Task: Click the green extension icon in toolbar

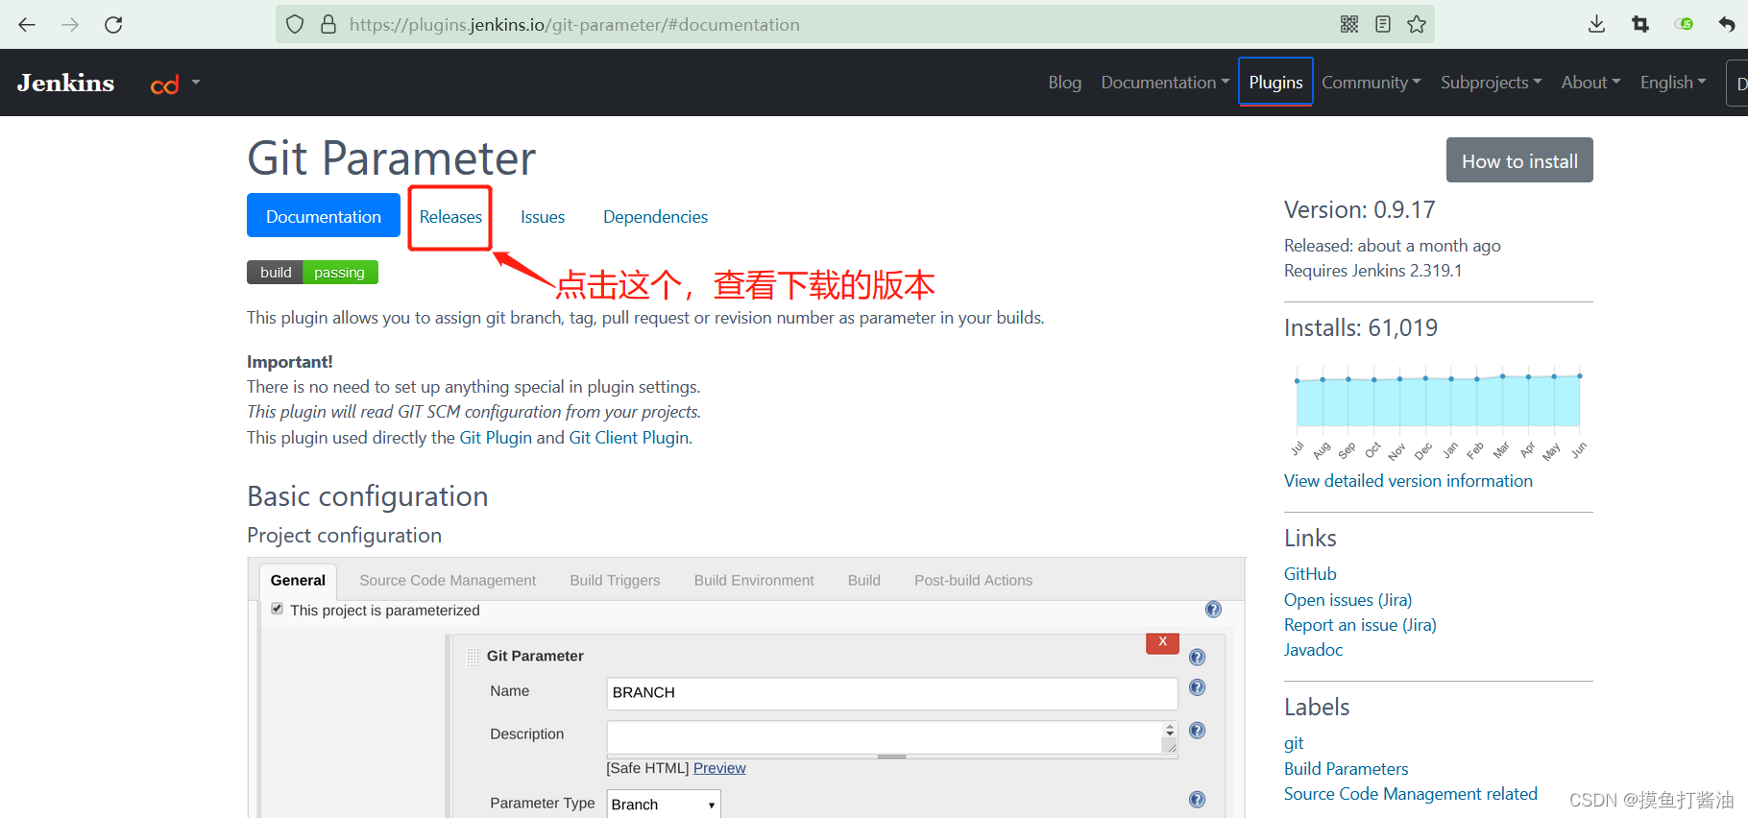Action: 1684,24
